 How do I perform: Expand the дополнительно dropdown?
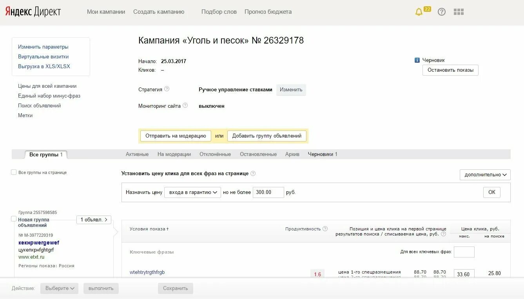pos(485,175)
